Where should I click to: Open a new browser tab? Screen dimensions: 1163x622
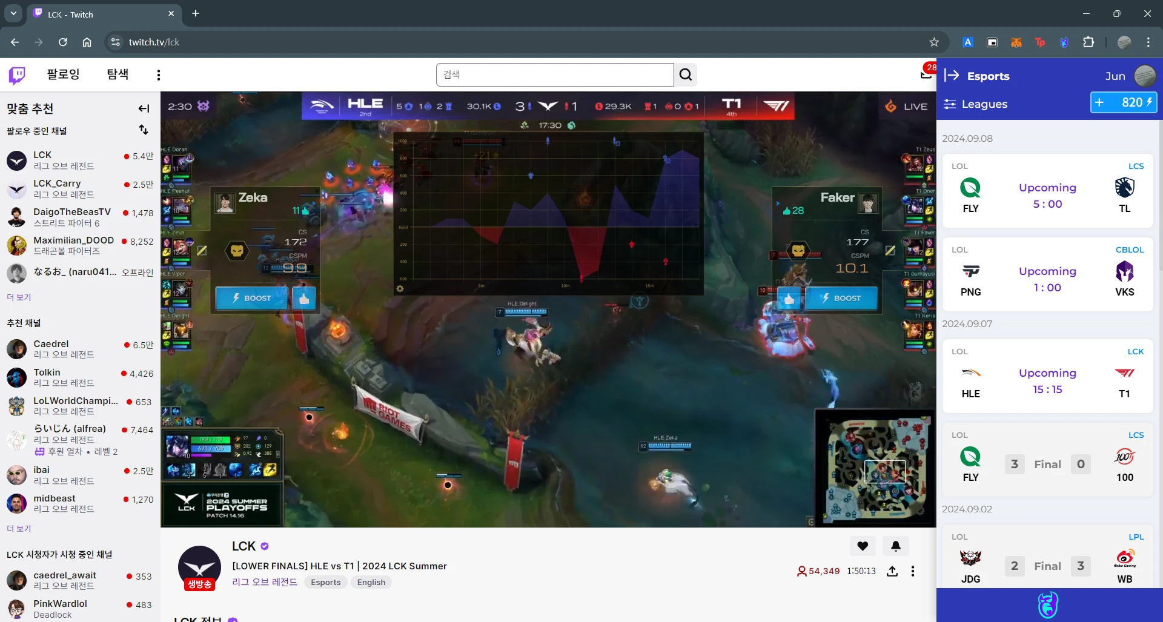point(196,13)
